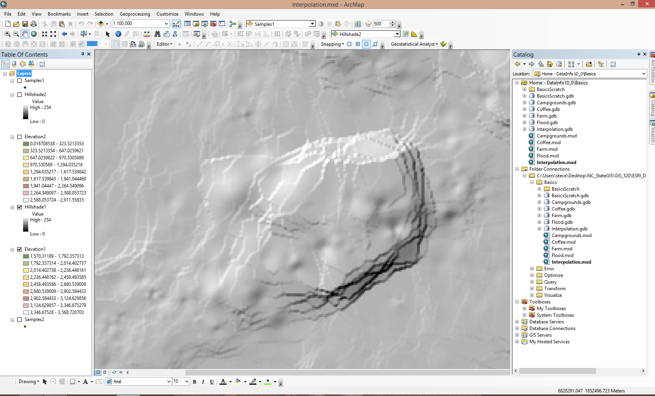Collapse the Layers data frame tree
This screenshot has height=396, width=655.
(x=5, y=74)
